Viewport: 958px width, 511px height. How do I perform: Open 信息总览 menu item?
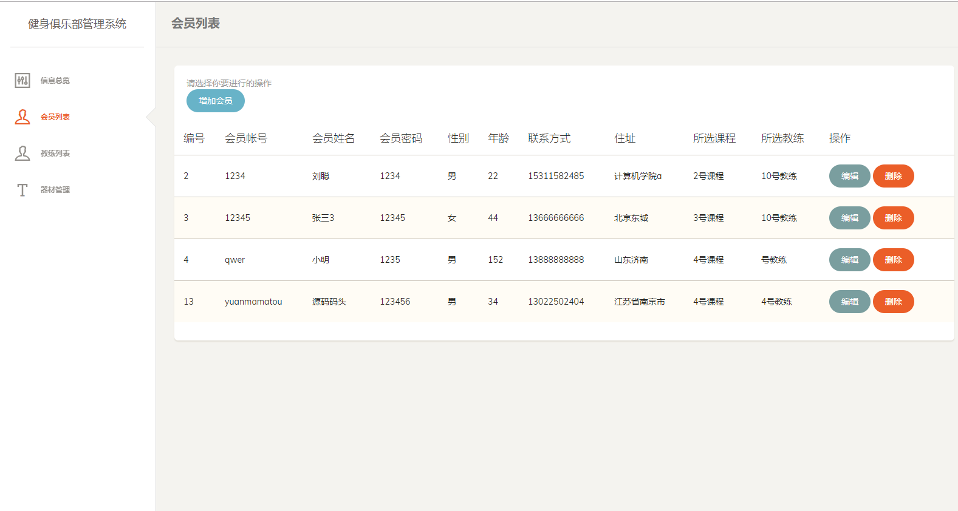55,80
